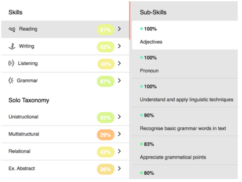
Task: Click the 67% Grammar score badge
Action: click(105, 81)
